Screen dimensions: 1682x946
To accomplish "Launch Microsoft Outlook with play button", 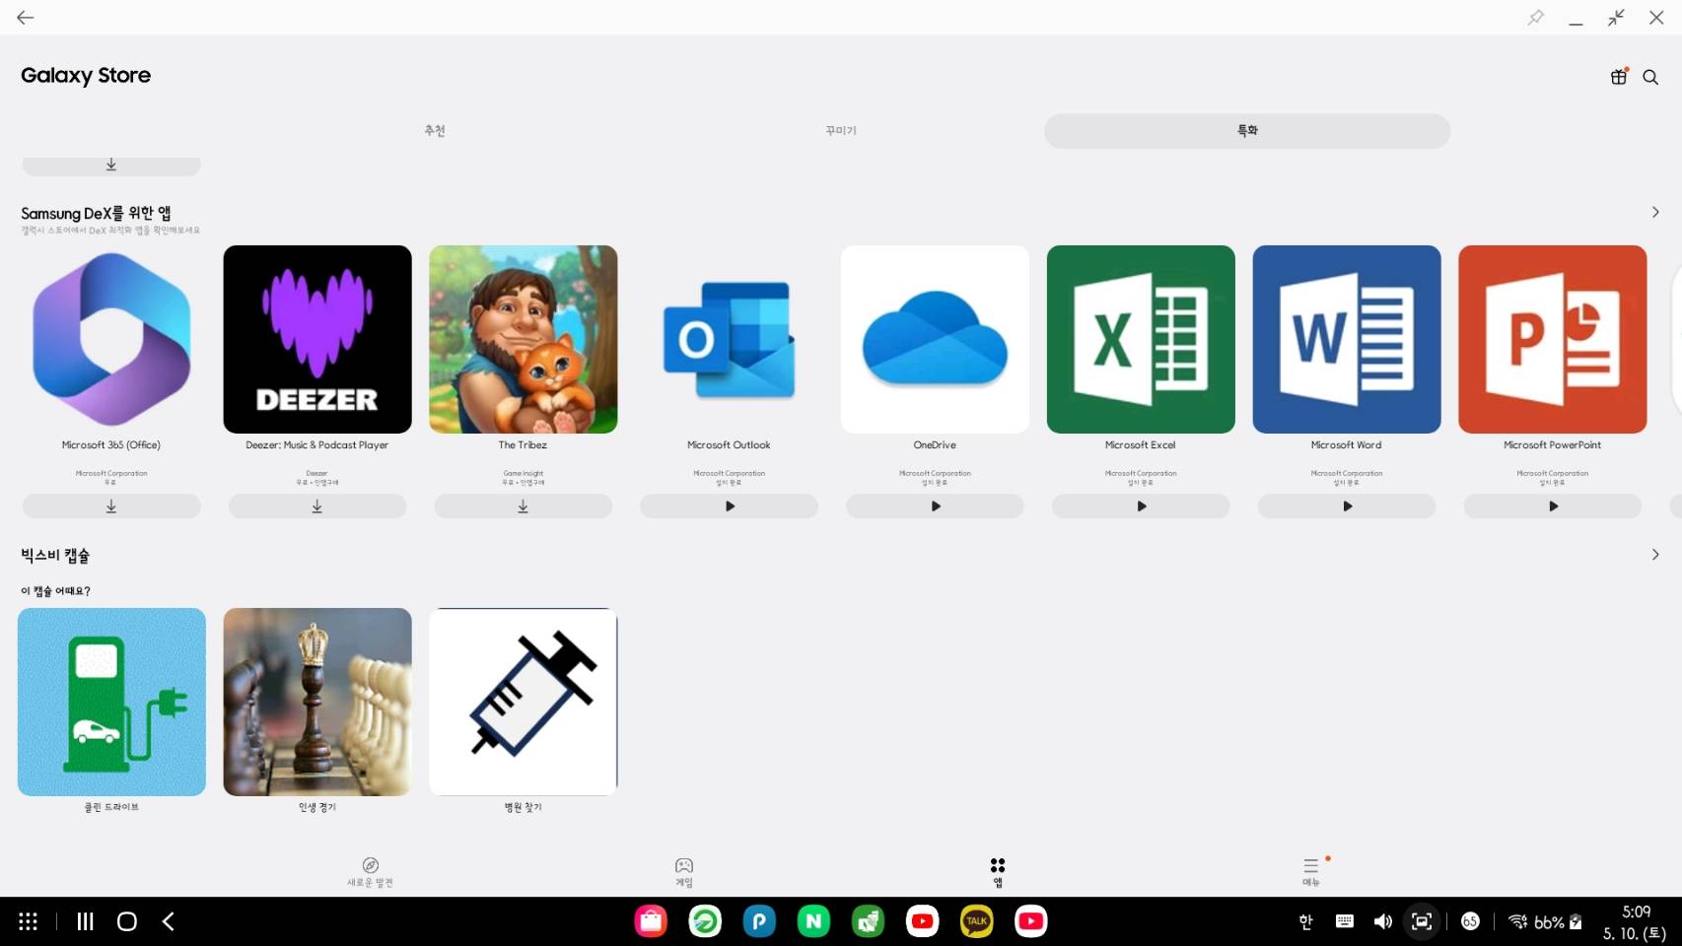I will click(730, 507).
